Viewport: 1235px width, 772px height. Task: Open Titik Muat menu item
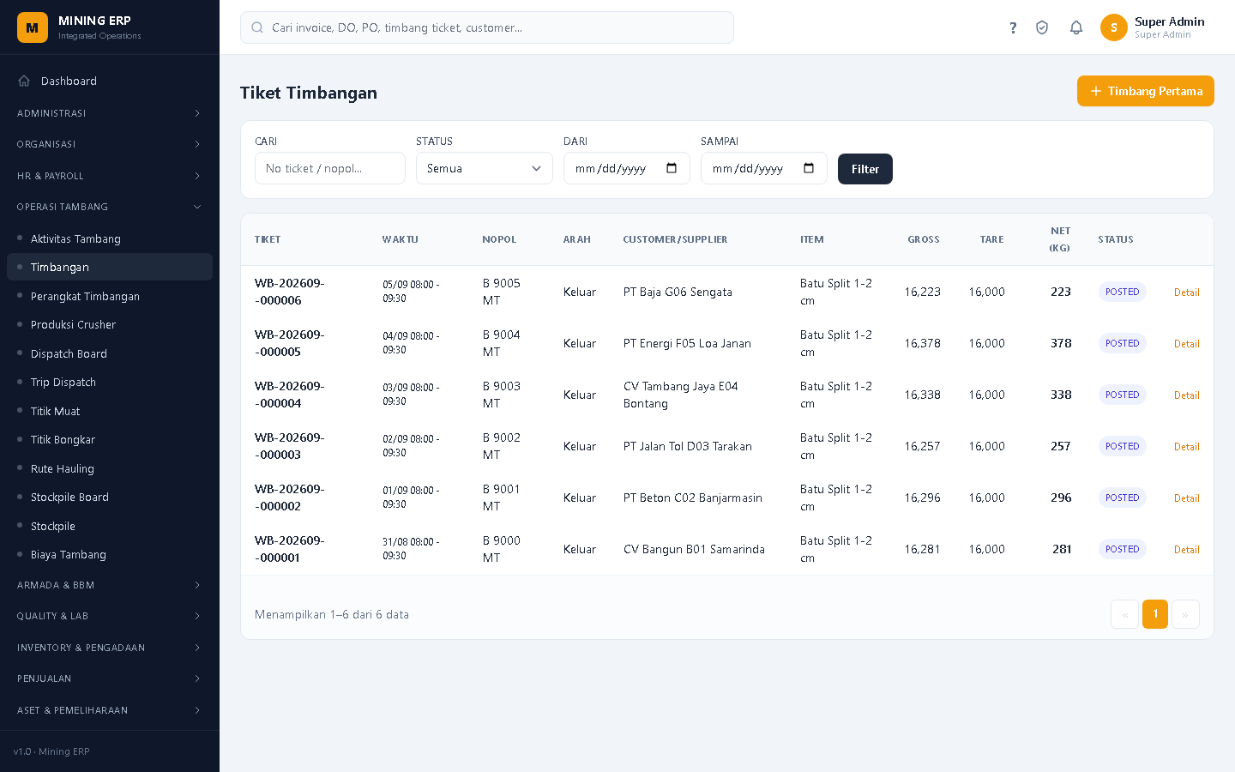(110, 411)
